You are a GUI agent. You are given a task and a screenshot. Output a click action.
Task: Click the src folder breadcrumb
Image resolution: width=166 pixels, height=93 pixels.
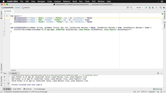click(18, 7)
